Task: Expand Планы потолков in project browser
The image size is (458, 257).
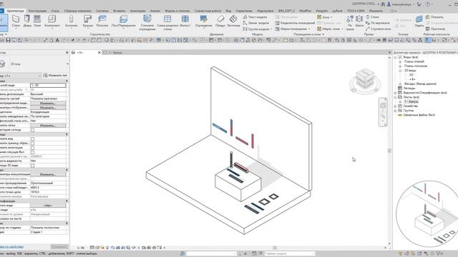Action: click(400, 66)
